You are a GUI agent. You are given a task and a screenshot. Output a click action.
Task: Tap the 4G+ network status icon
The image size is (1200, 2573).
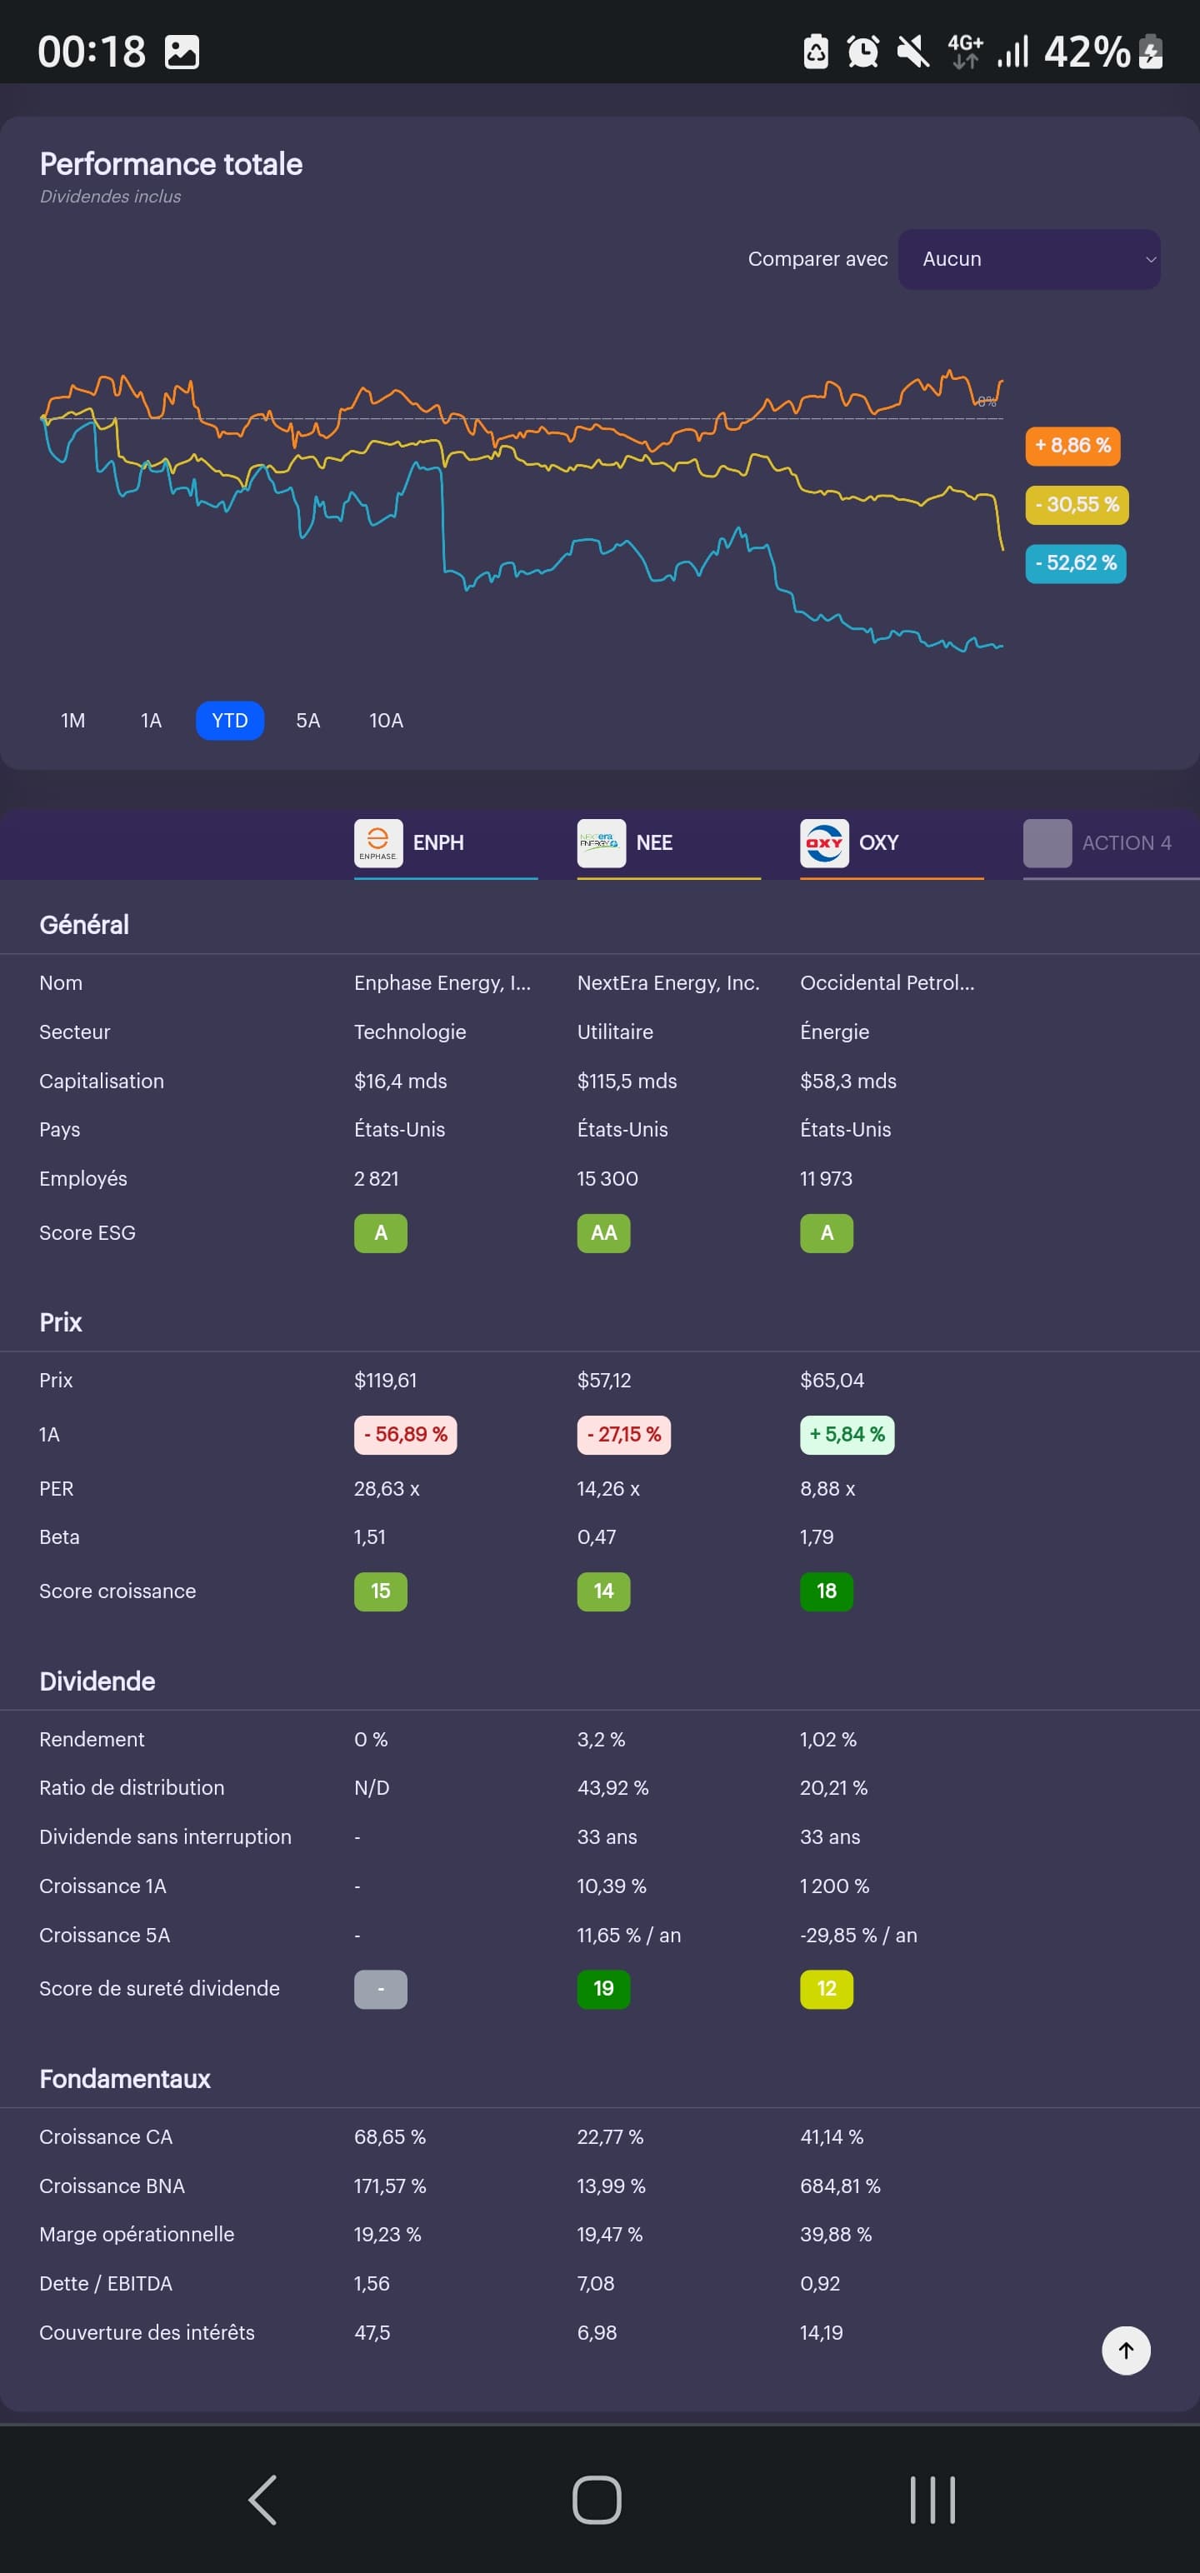(x=965, y=52)
